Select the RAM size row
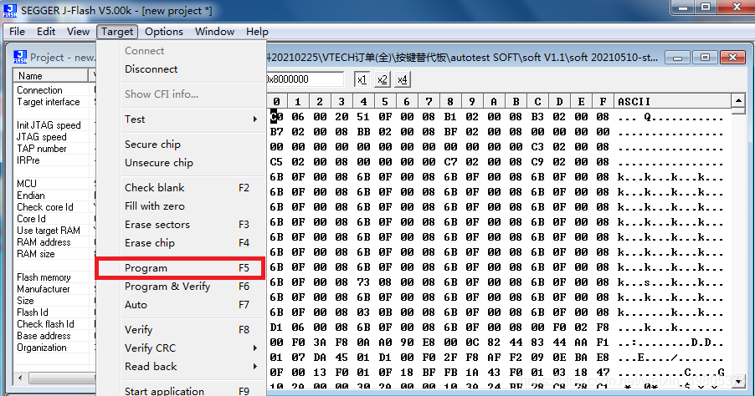 point(53,254)
